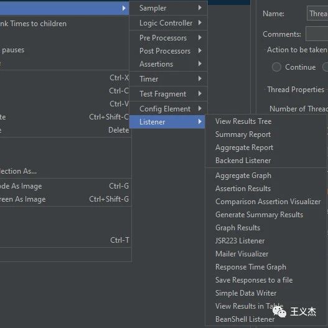The height and width of the screenshot is (328, 328).
Task: Expand the Sampler submenu arrow
Action: 200,8
